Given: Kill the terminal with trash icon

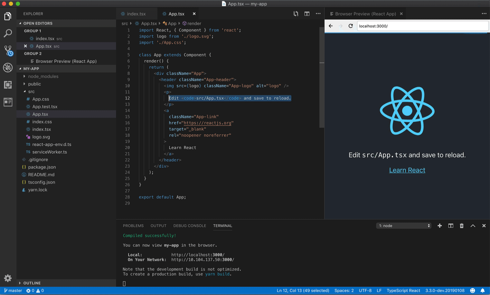Looking at the screenshot, I should pos(462,226).
